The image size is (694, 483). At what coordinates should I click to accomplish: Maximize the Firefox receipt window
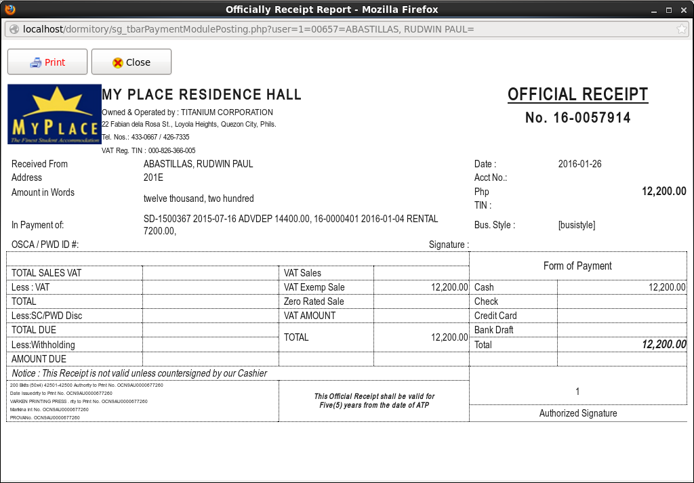pyautogui.click(x=668, y=9)
